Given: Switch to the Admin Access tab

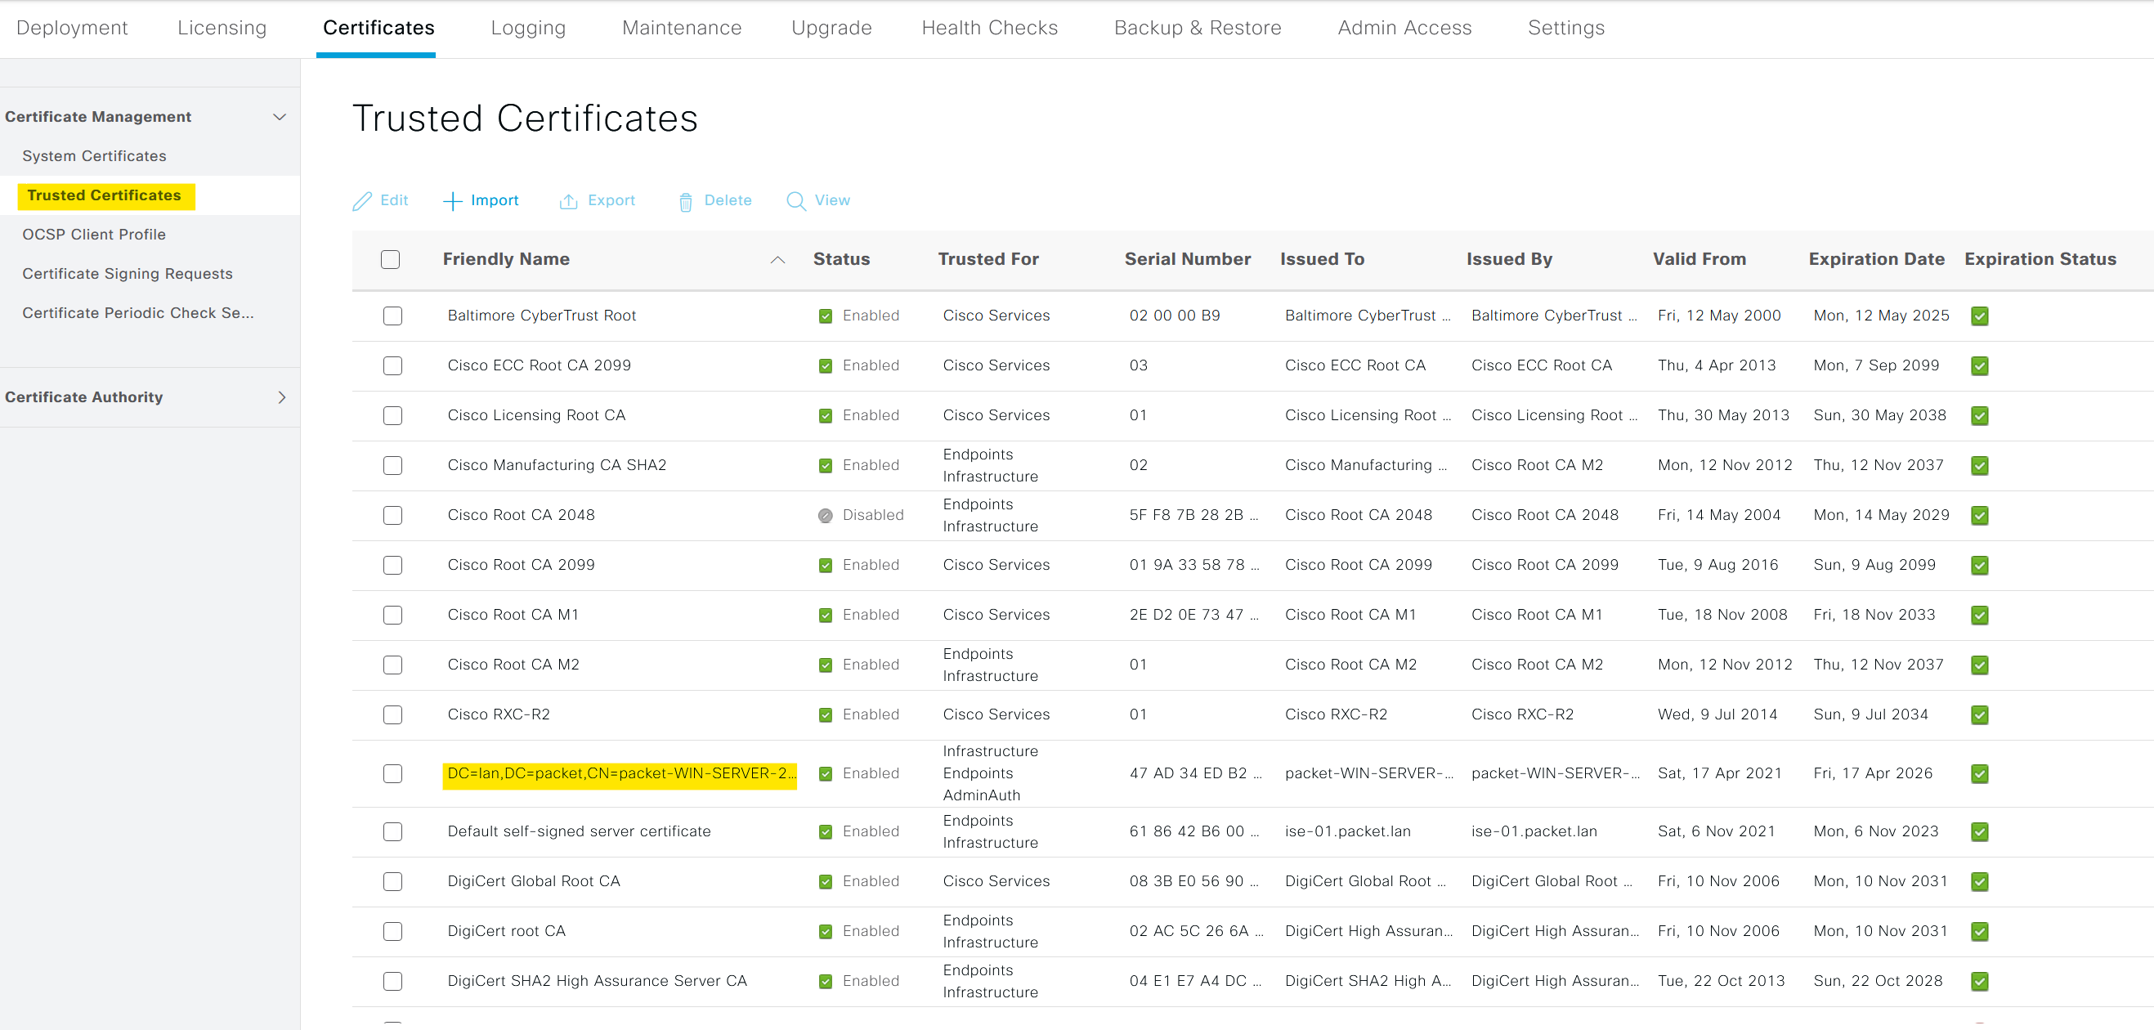Looking at the screenshot, I should pos(1404,27).
